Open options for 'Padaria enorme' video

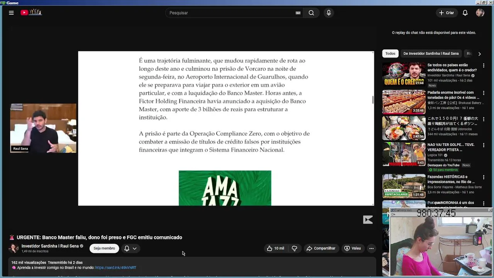coord(484,93)
